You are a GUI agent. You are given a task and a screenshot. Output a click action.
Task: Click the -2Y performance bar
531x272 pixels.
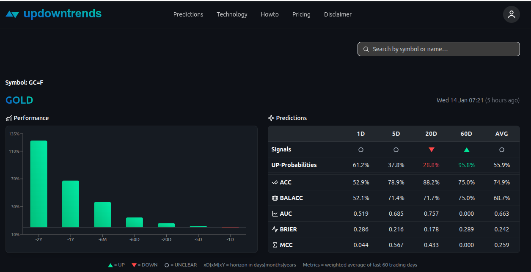(x=39, y=184)
